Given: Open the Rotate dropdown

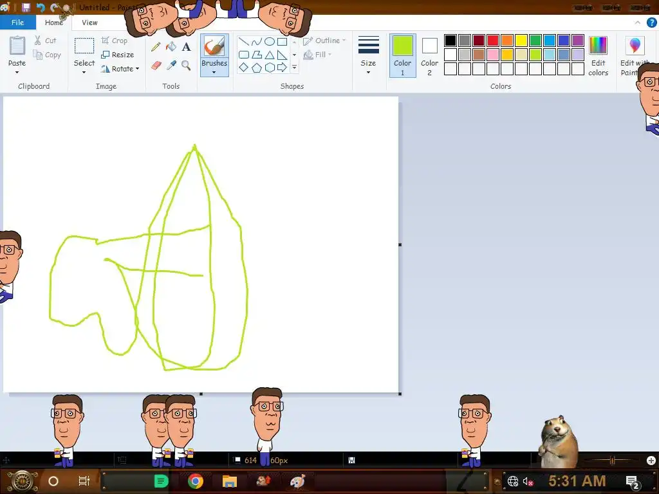Looking at the screenshot, I should point(120,69).
